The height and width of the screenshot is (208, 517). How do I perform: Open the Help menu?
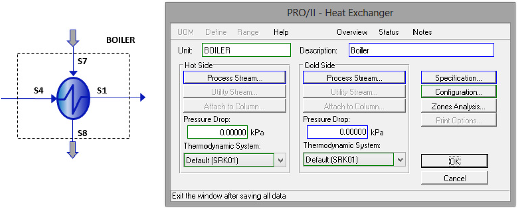click(x=281, y=32)
